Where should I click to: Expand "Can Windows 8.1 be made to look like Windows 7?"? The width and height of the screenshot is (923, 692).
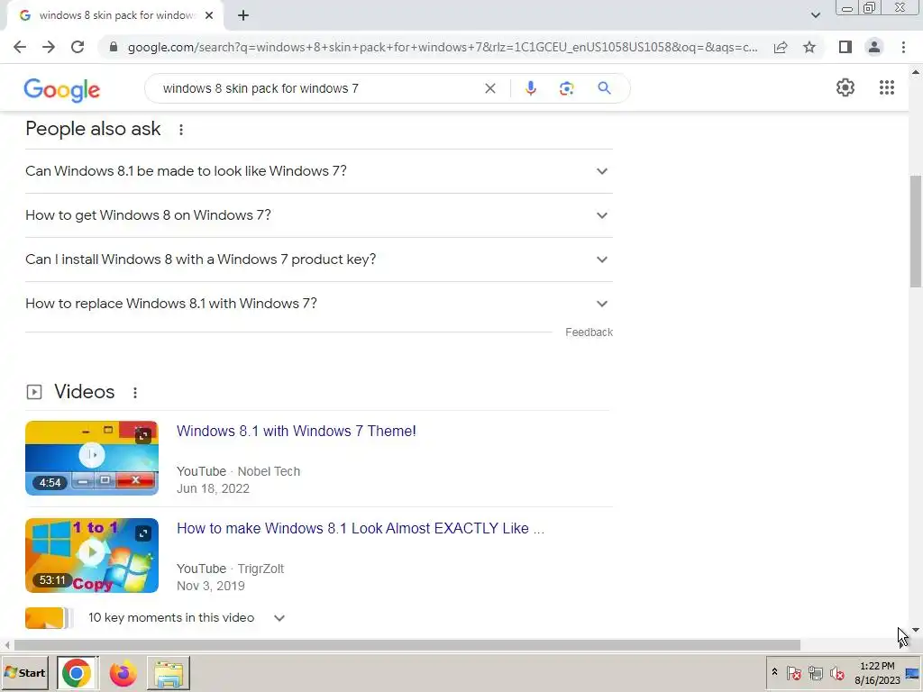[x=318, y=171]
